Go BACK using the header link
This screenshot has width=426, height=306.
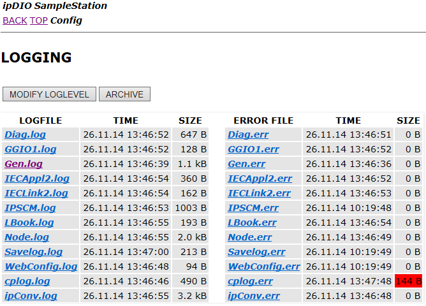[x=15, y=20]
